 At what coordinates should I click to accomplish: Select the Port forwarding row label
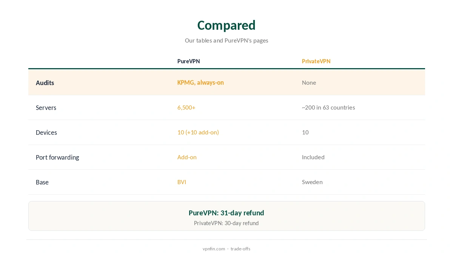57,157
